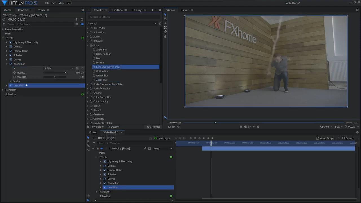
Task: Adjust Zoom Blur Quality slider
Action: (55, 73)
